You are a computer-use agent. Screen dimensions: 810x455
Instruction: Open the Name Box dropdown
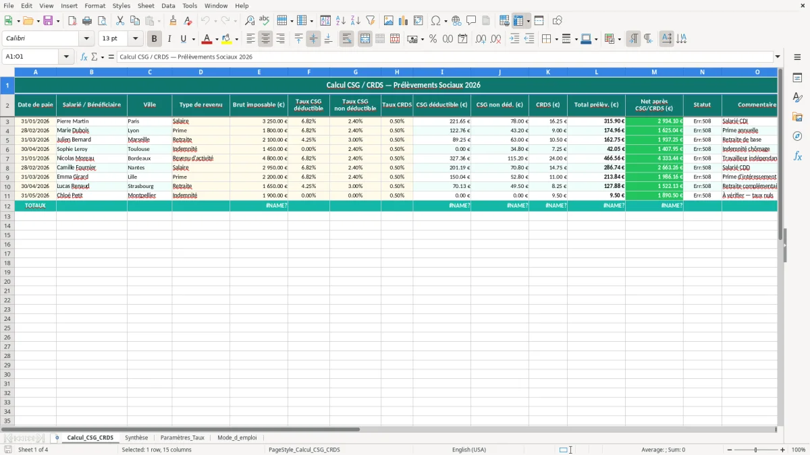tap(66, 57)
